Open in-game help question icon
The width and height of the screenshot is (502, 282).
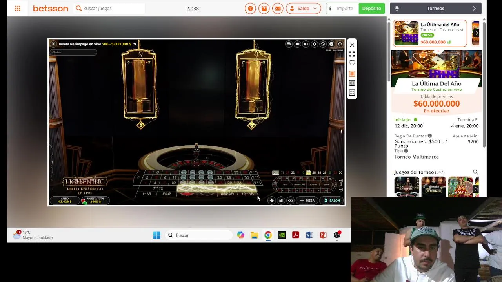[x=331, y=44]
